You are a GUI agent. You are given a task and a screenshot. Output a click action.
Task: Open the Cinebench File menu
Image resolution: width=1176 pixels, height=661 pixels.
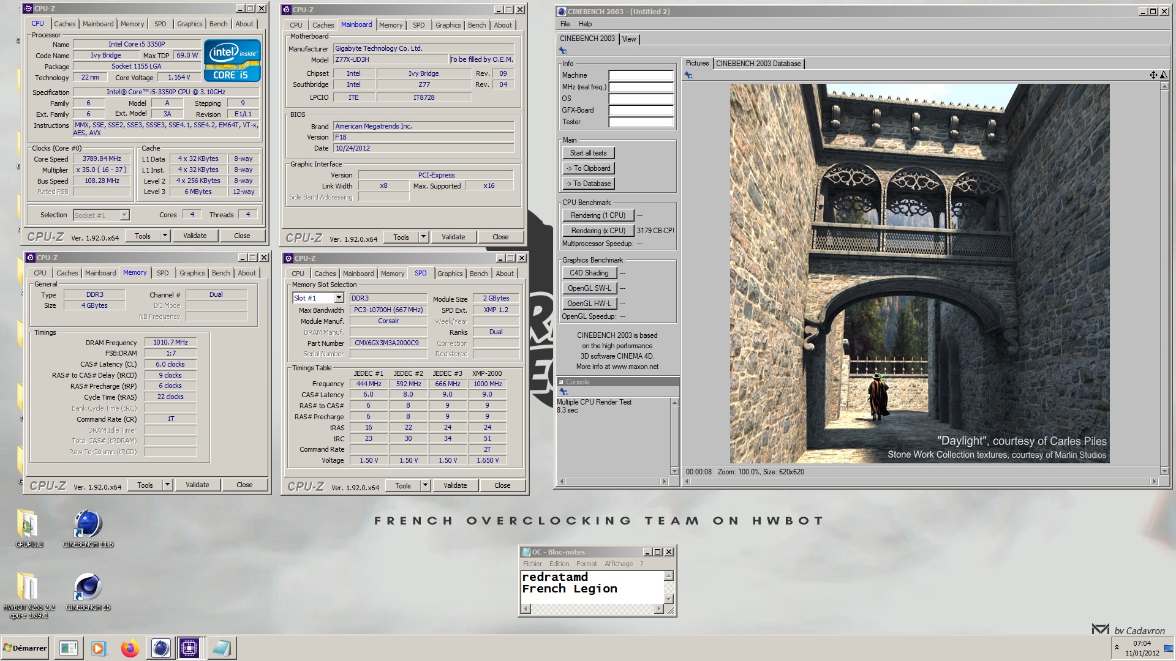[565, 24]
